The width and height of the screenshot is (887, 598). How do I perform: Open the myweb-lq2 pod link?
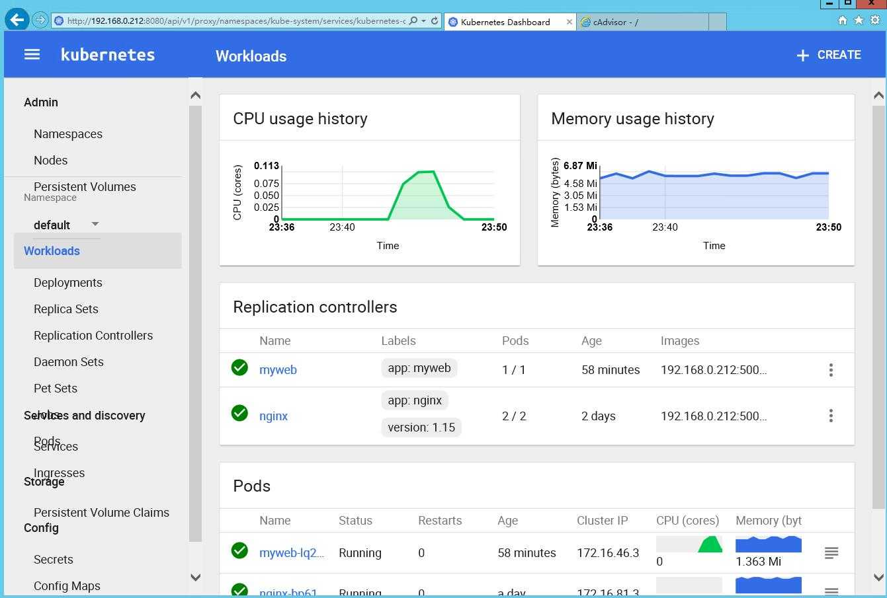(x=292, y=553)
